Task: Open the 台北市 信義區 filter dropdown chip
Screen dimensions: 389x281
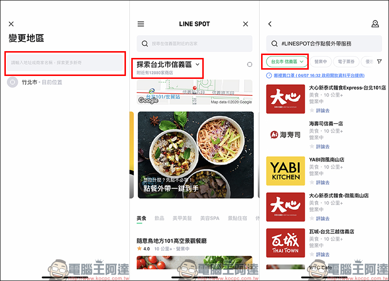Action: (x=287, y=62)
